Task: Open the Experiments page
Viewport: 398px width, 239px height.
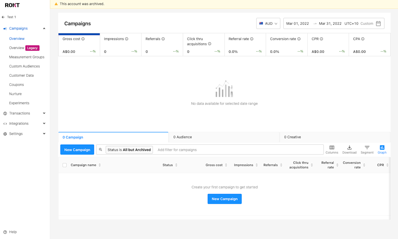Action: (x=19, y=103)
